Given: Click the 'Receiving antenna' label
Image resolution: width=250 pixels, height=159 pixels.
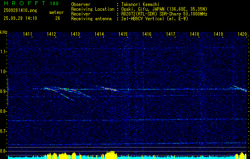Looking at the screenshot, I should click(91, 19).
